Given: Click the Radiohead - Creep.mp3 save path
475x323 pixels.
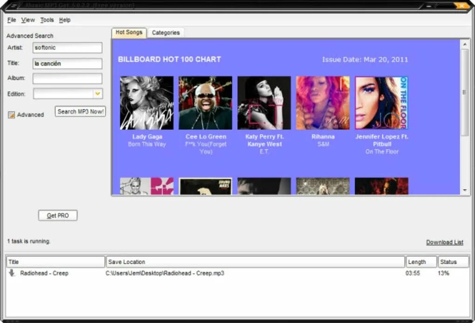Looking at the screenshot, I should tap(165, 273).
